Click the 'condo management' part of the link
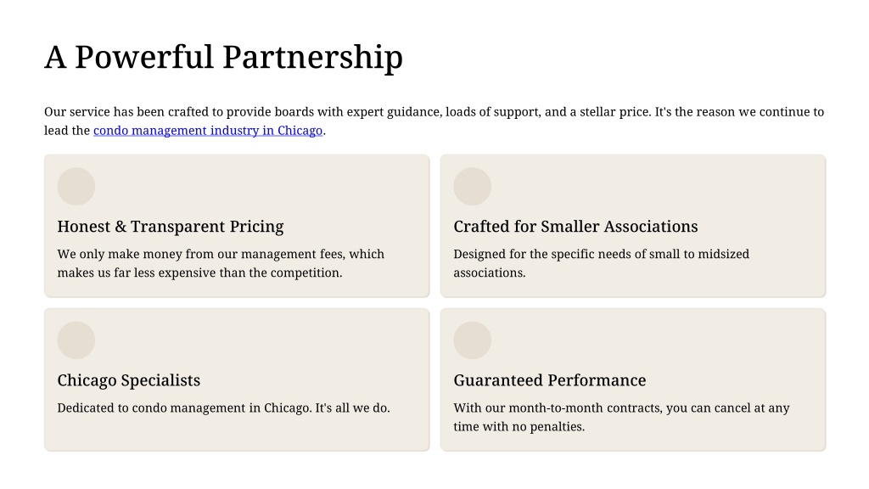Image resolution: width=869 pixels, height=489 pixels. (x=138, y=131)
